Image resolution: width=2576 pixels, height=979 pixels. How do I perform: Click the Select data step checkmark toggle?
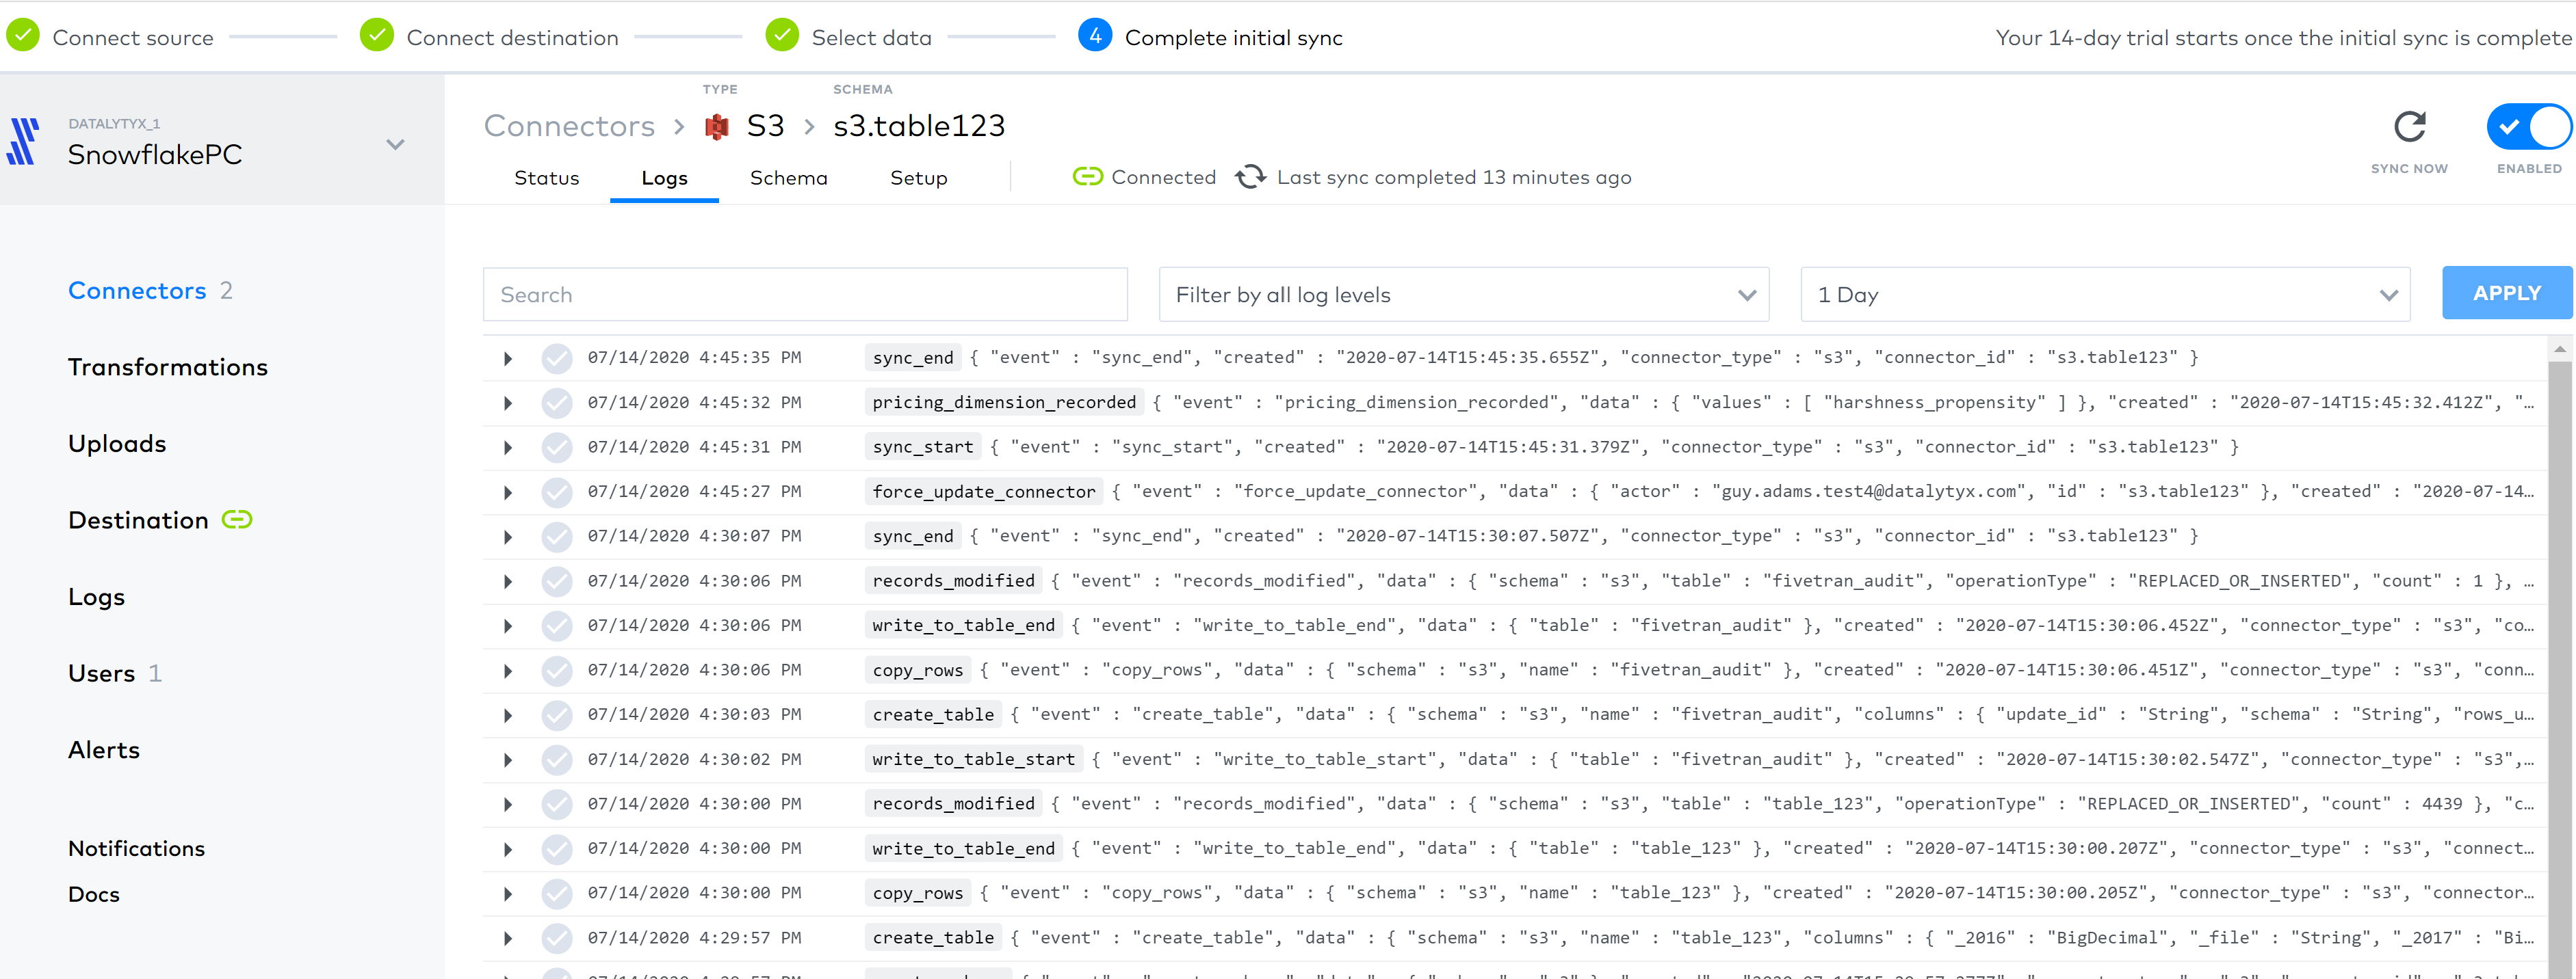tap(782, 35)
